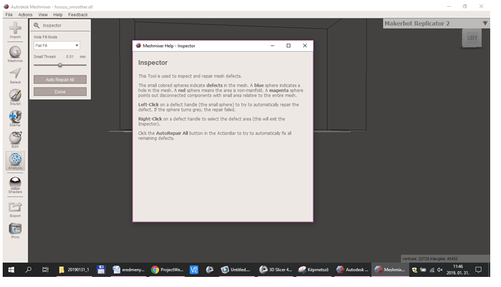Open the File menu
Viewport: 501px width, 287px height.
click(x=8, y=14)
